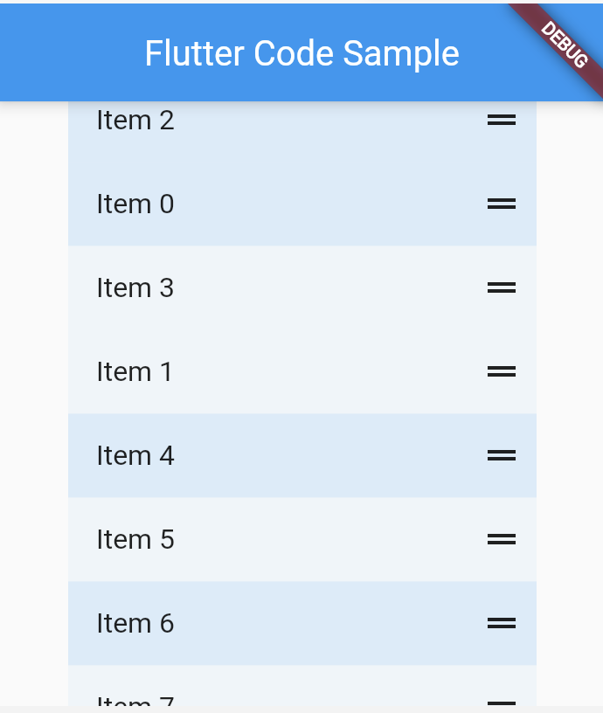The width and height of the screenshot is (603, 713).
Task: Click the drag handle for Item 2
Action: (502, 120)
